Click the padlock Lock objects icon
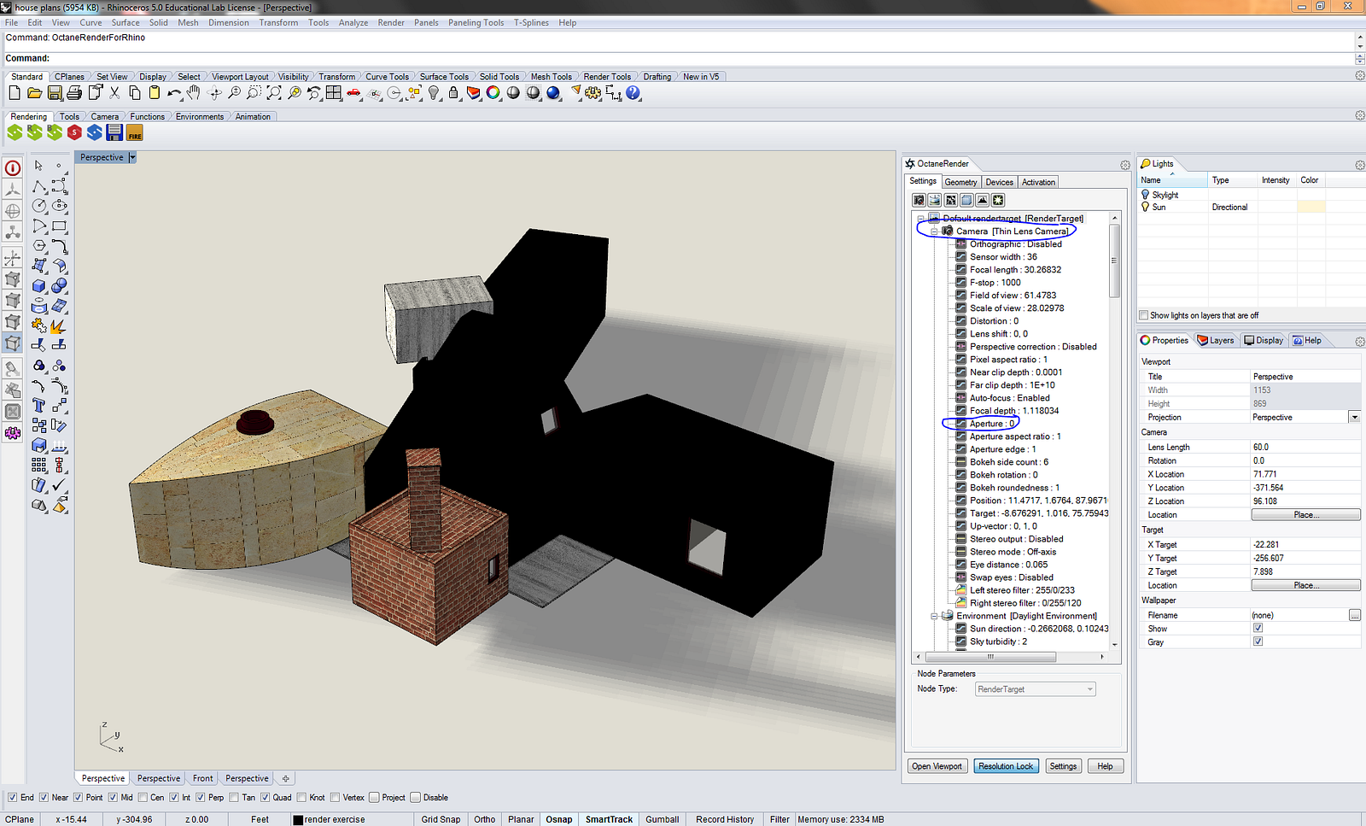The width and height of the screenshot is (1366, 826). coord(453,93)
